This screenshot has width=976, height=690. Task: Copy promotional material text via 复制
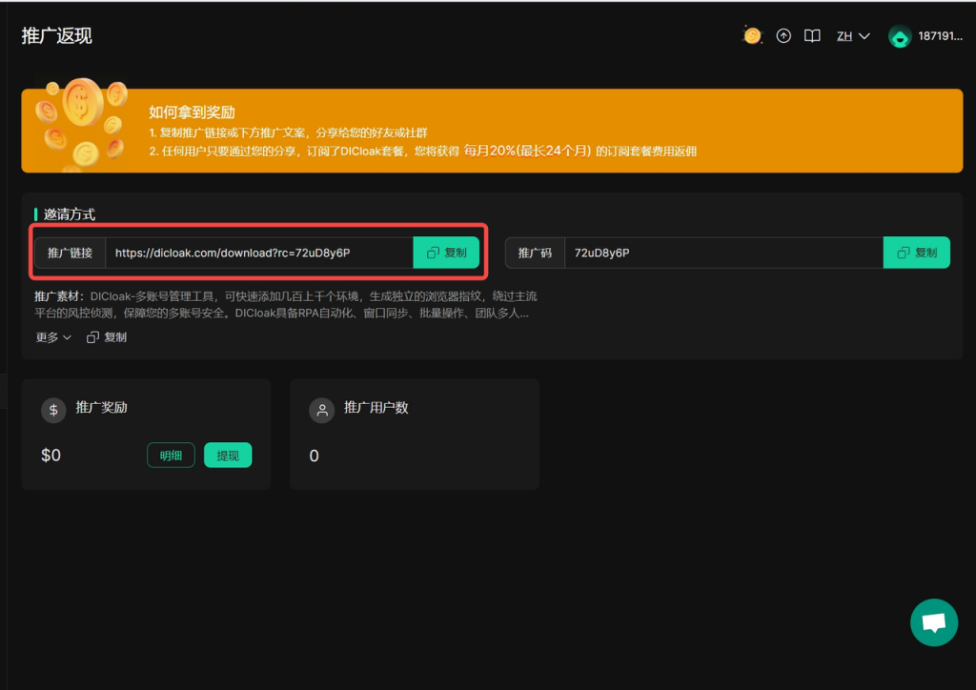point(107,337)
